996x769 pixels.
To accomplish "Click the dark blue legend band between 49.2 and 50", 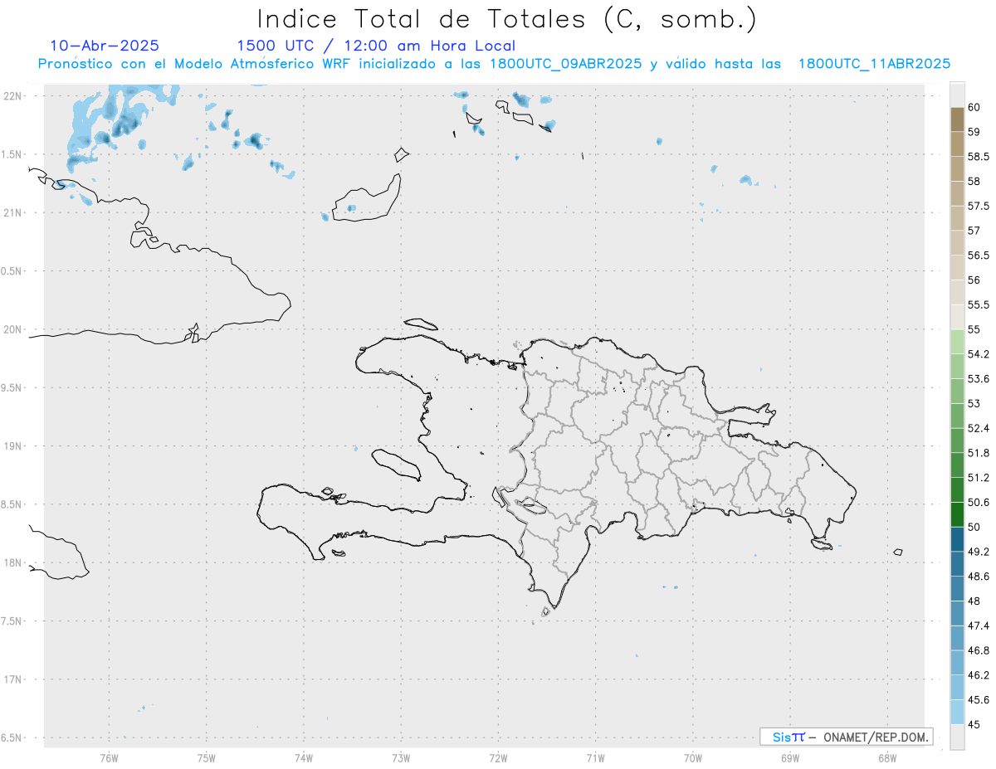I will coord(957,539).
